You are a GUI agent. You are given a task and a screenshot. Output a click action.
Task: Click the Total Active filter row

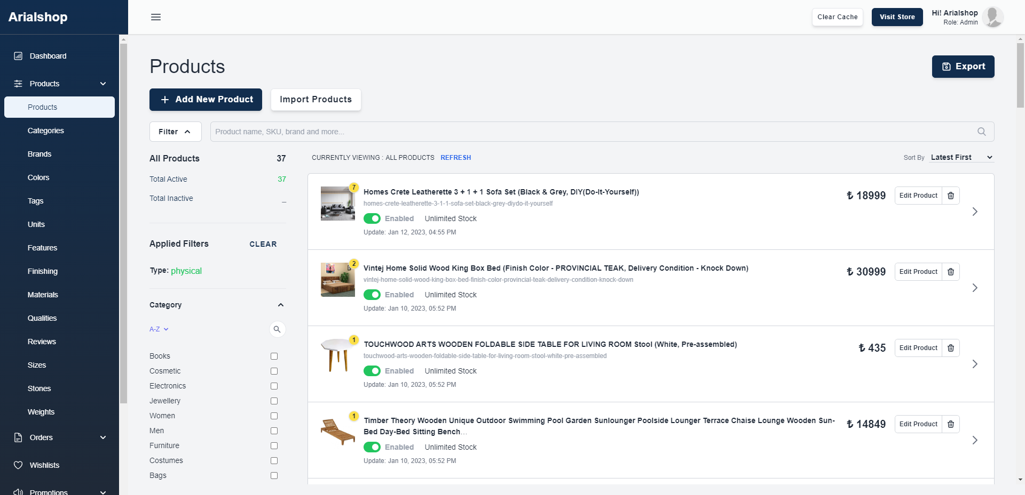(x=218, y=179)
